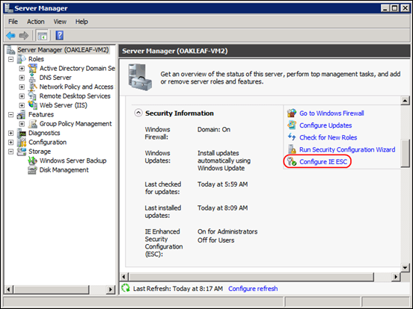Click 'Today at 8:09 AM' last installed value
Image resolution: width=413 pixels, height=309 pixels.
click(222, 207)
